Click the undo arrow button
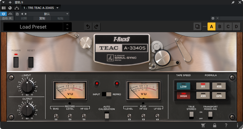The width and height of the screenshot is (243, 129). click(88, 27)
